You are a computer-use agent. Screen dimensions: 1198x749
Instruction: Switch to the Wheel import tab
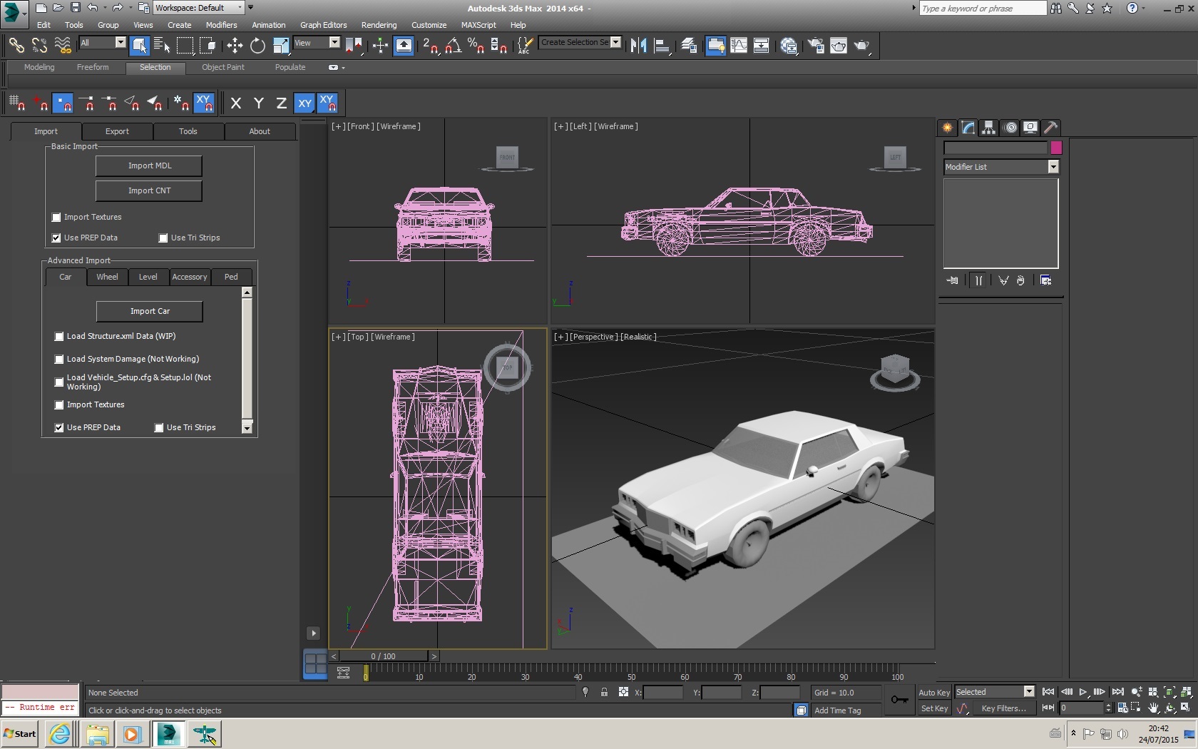[x=107, y=277]
